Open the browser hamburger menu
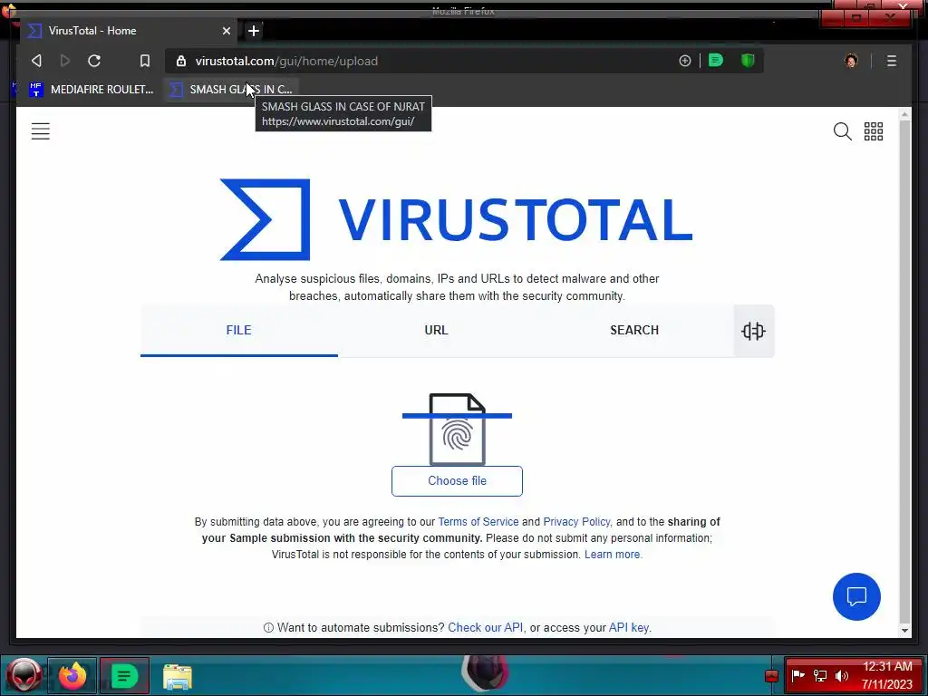 pyautogui.click(x=892, y=61)
